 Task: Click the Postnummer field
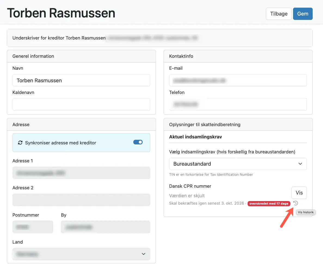(x=33, y=227)
